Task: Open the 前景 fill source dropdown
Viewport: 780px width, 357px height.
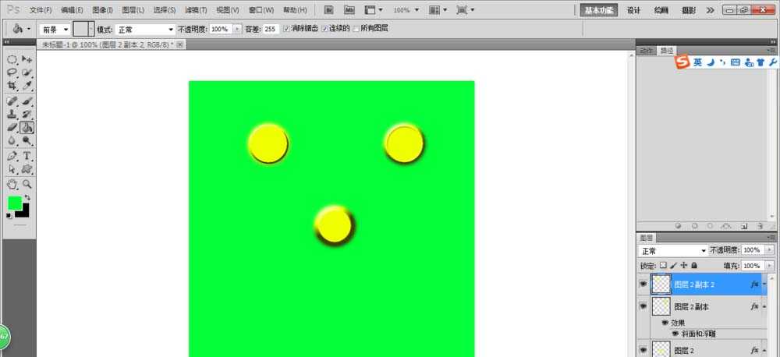Action: 55,29
